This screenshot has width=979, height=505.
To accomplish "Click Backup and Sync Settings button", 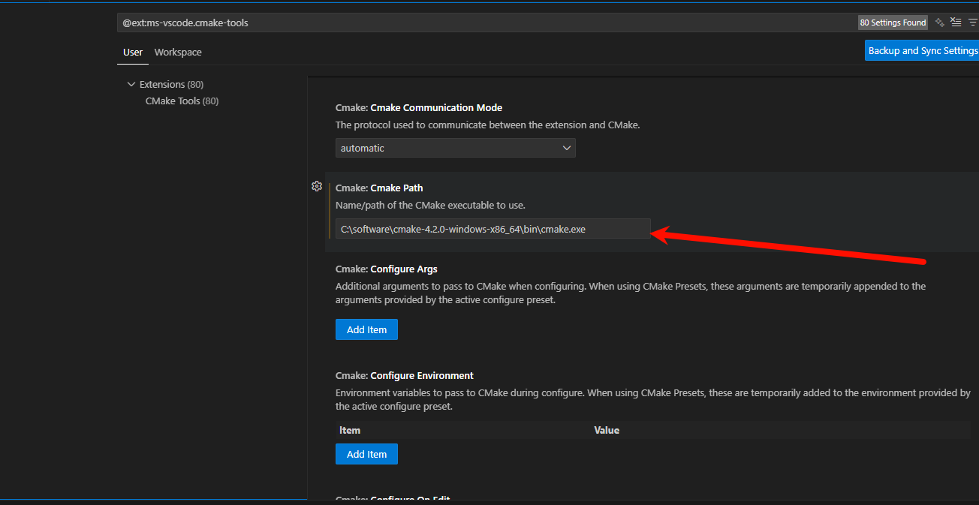I will 922,50.
